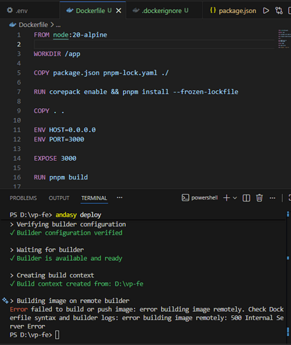Click the terminal prompt cursor
This screenshot has width=291, height=345.
tap(57, 335)
